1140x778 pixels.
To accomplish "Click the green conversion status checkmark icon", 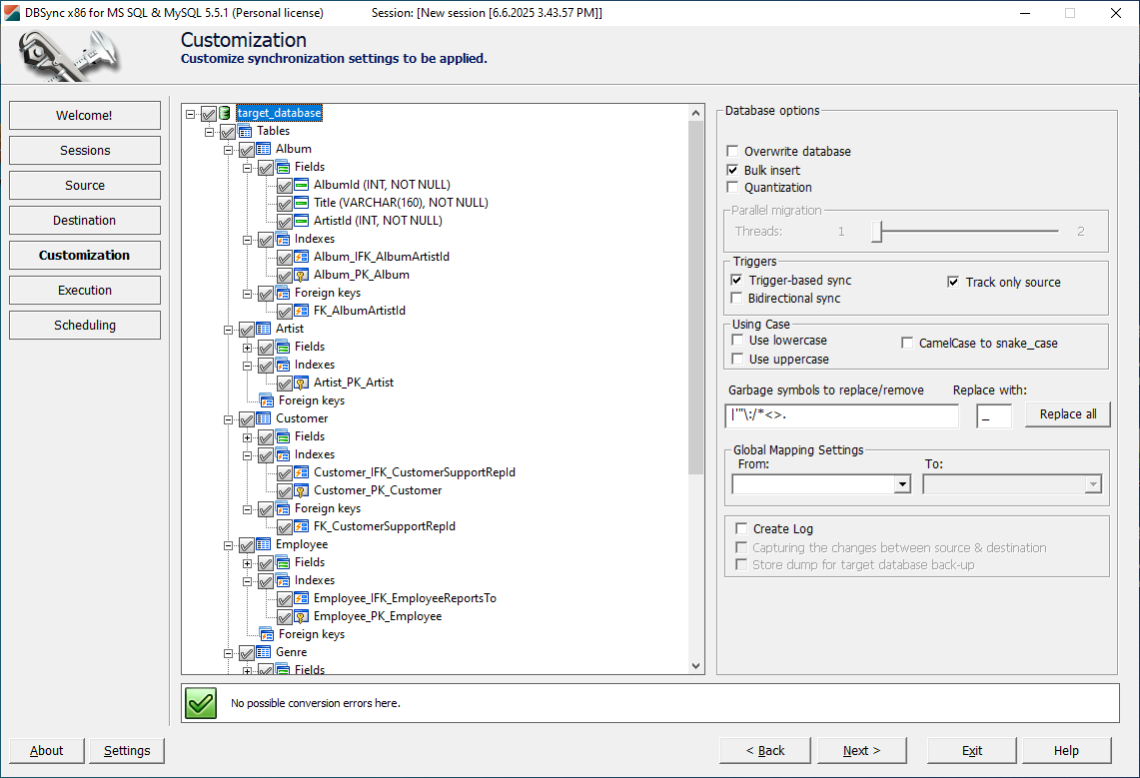I will click(x=199, y=702).
